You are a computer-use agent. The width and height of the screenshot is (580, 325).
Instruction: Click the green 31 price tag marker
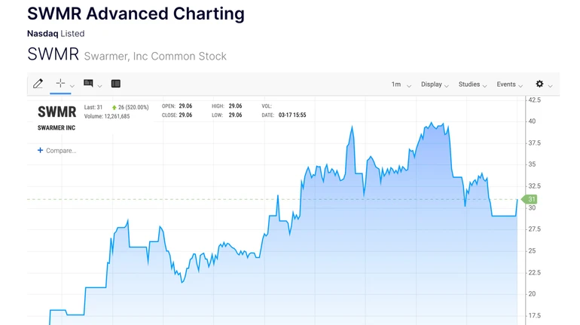point(530,199)
